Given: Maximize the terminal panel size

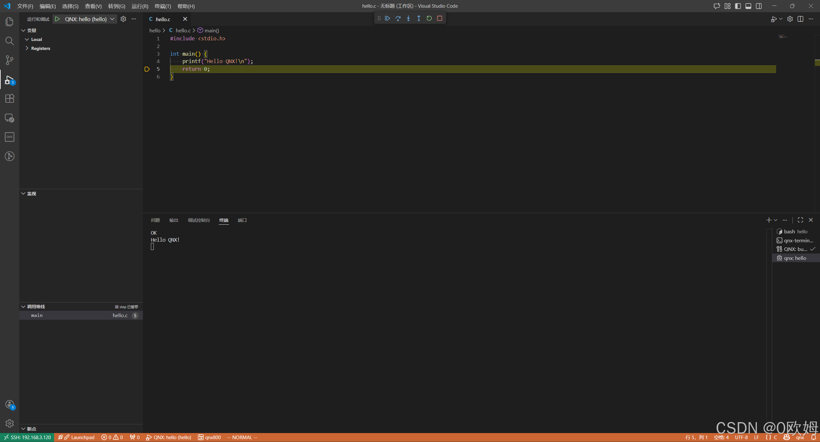Looking at the screenshot, I should [800, 220].
